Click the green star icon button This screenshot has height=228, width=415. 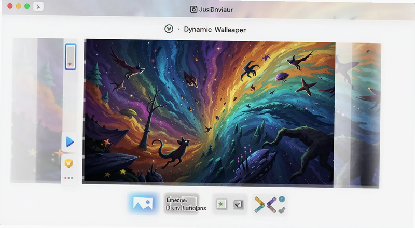click(221, 204)
